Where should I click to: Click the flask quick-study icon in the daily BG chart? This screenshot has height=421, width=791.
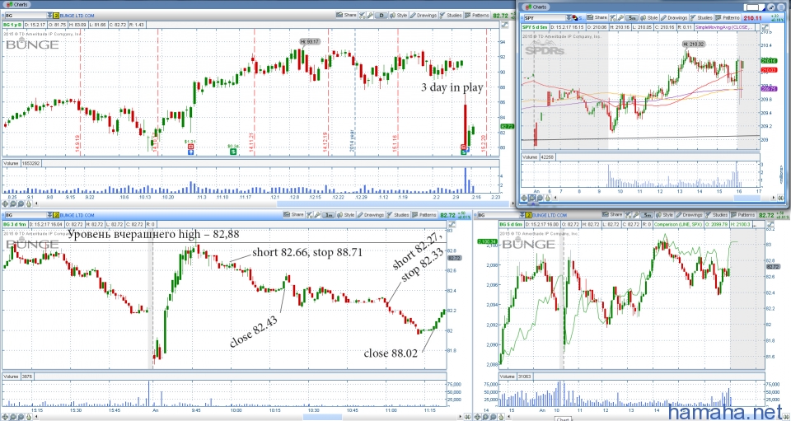pyautogui.click(x=363, y=15)
